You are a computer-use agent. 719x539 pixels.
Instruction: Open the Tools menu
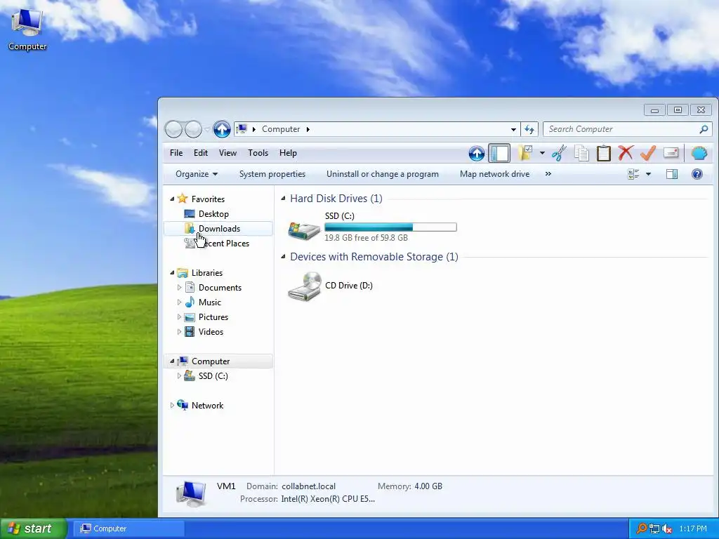coord(258,153)
